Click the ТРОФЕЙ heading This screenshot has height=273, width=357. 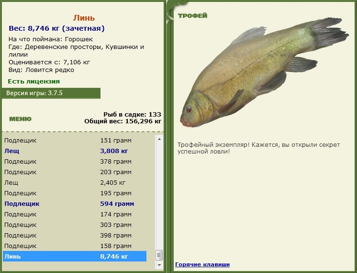pyautogui.click(x=192, y=16)
